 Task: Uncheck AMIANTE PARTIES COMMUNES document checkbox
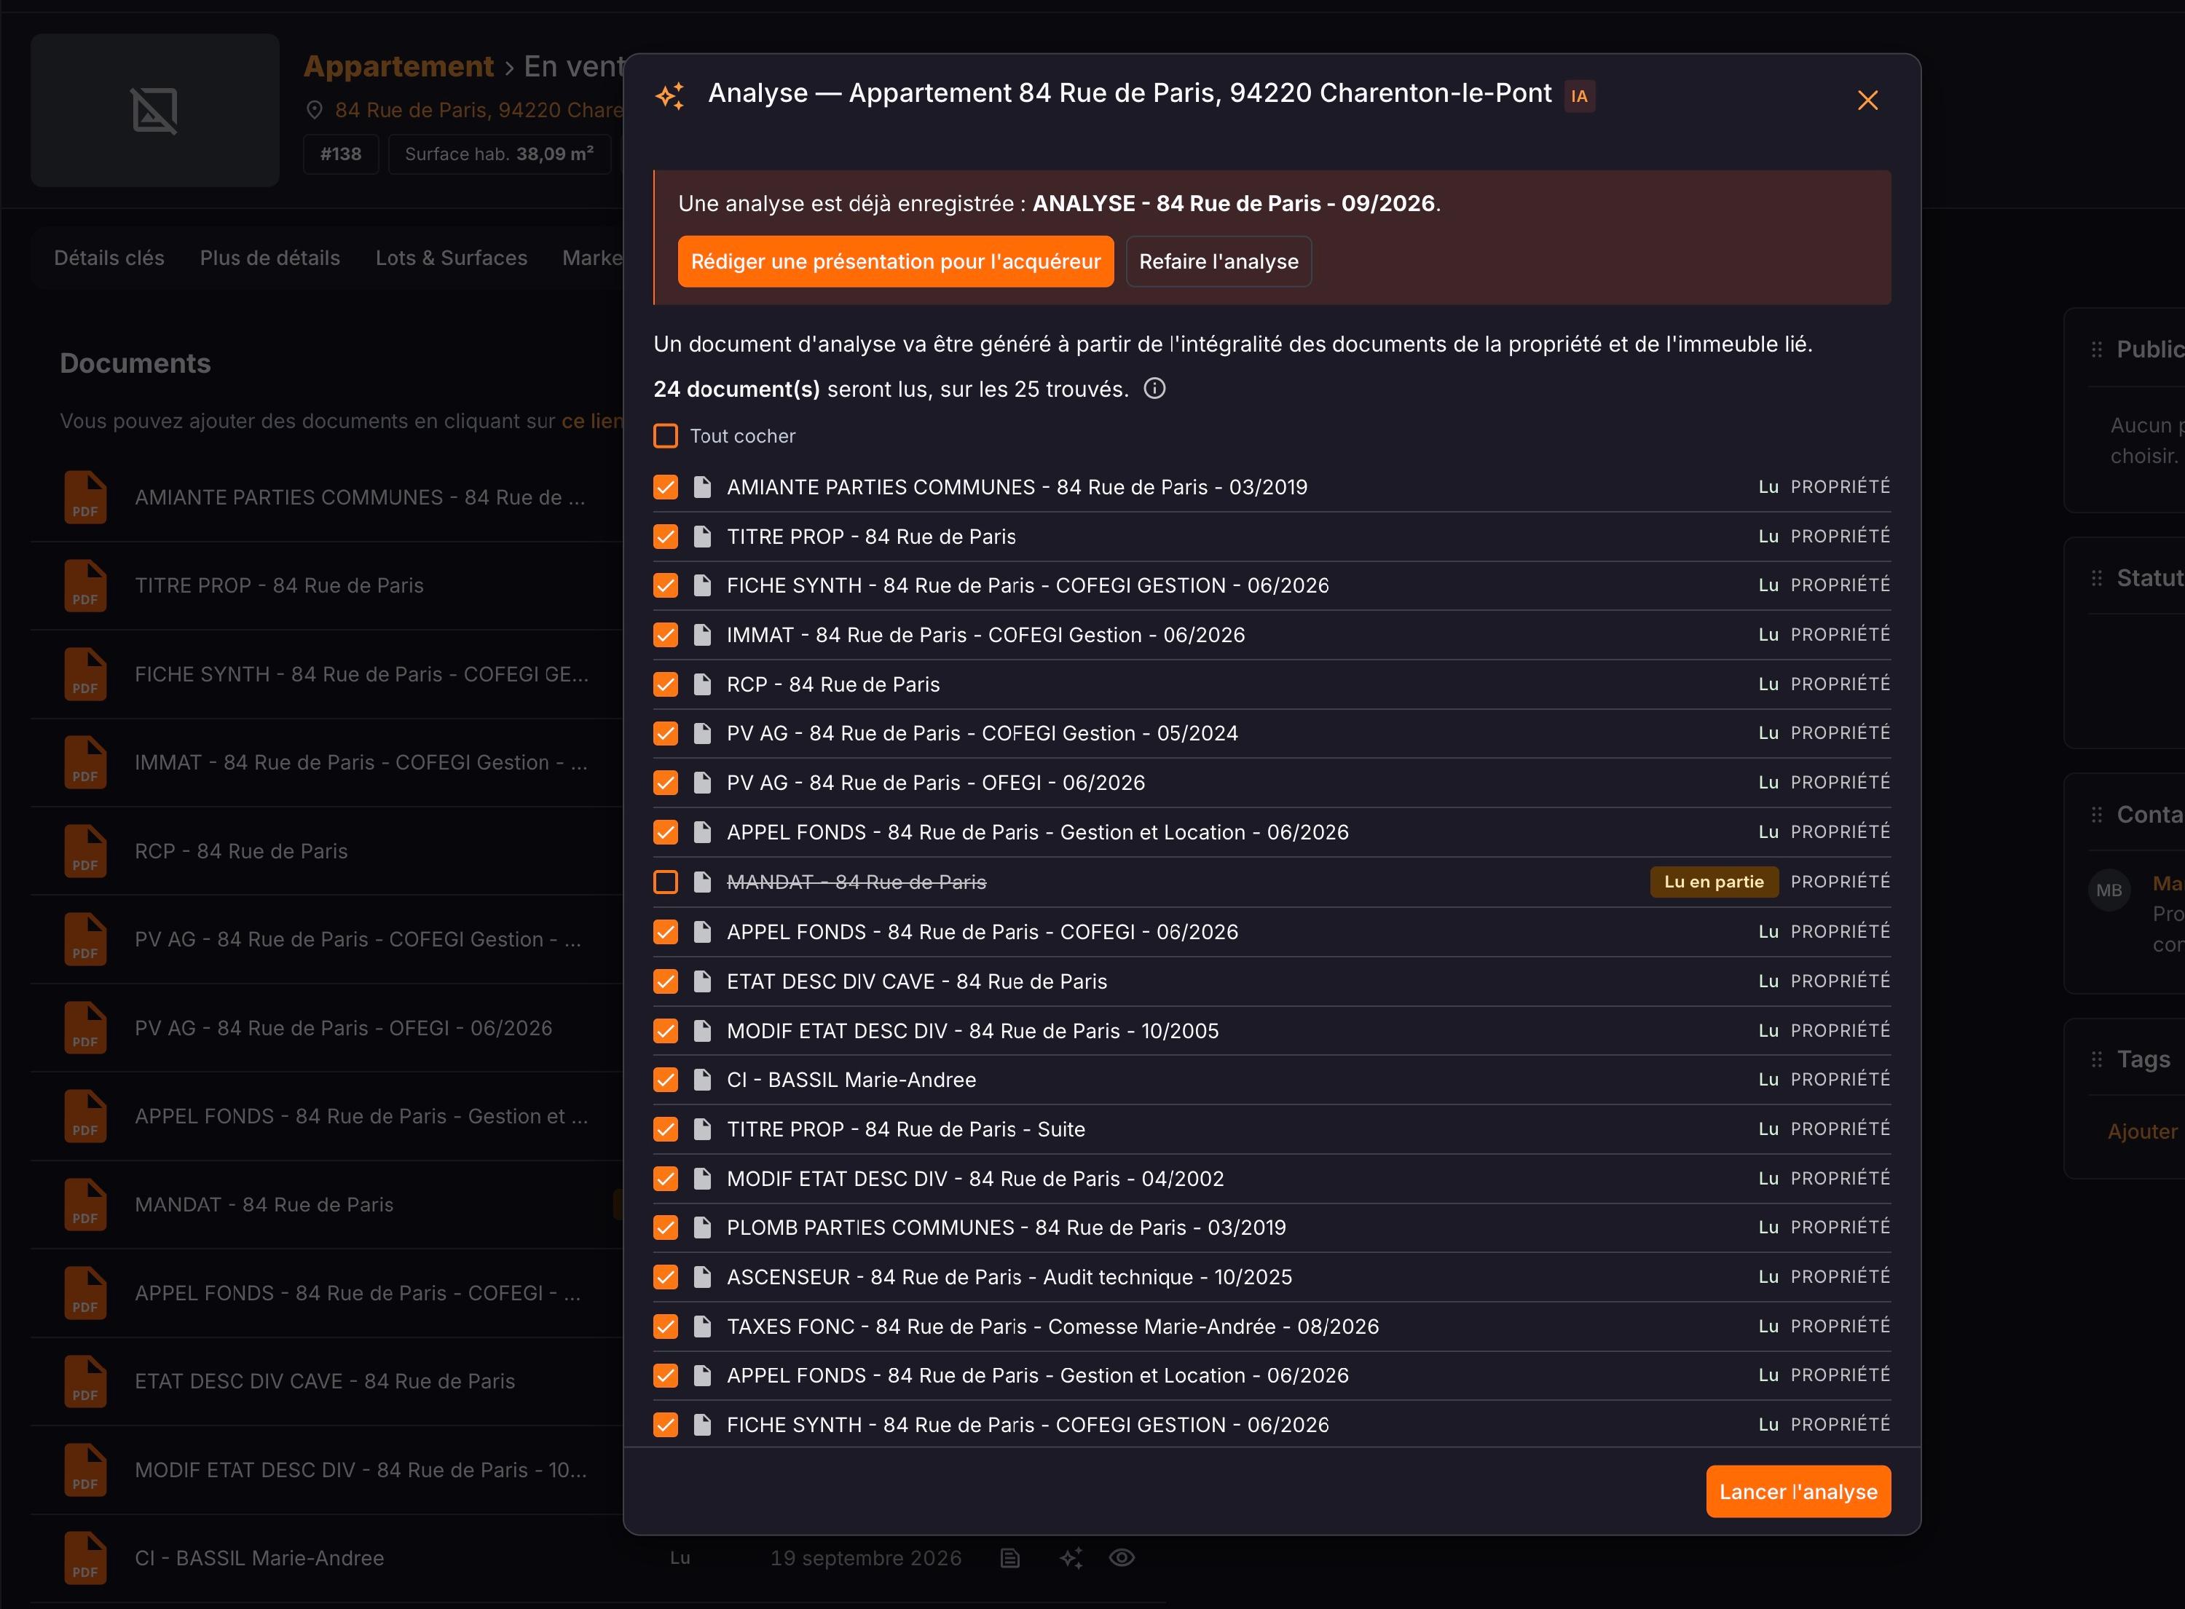click(x=666, y=487)
